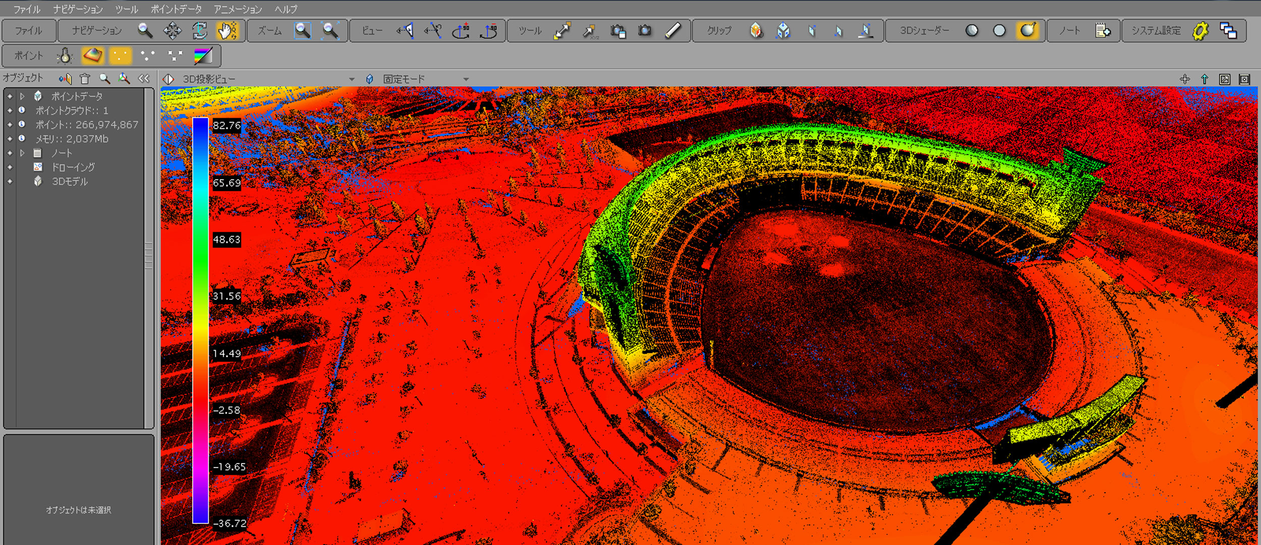This screenshot has height=545, width=1261.
Task: Click the crosshair plus viewport icon
Action: pyautogui.click(x=1185, y=79)
